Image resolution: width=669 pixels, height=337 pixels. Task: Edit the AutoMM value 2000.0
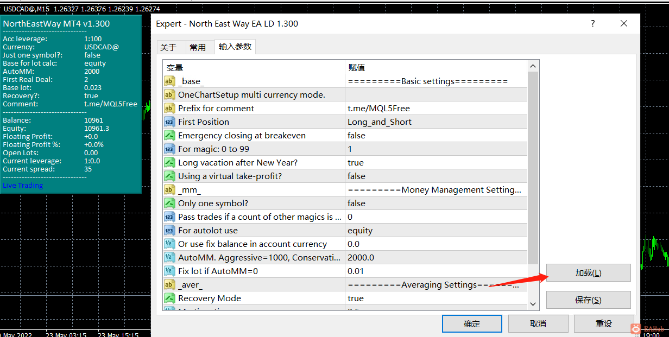click(437, 258)
